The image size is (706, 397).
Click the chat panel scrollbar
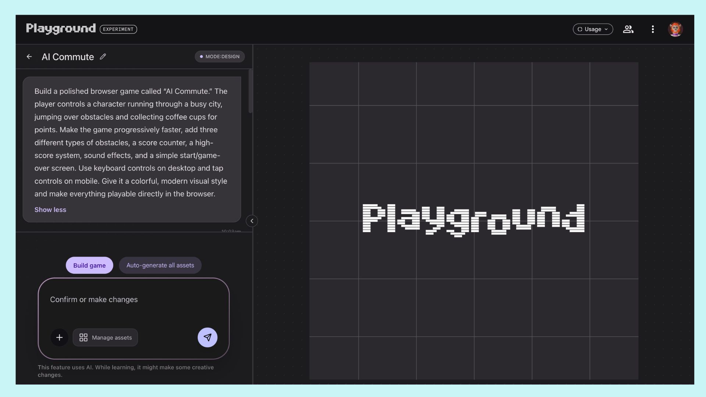(x=250, y=91)
